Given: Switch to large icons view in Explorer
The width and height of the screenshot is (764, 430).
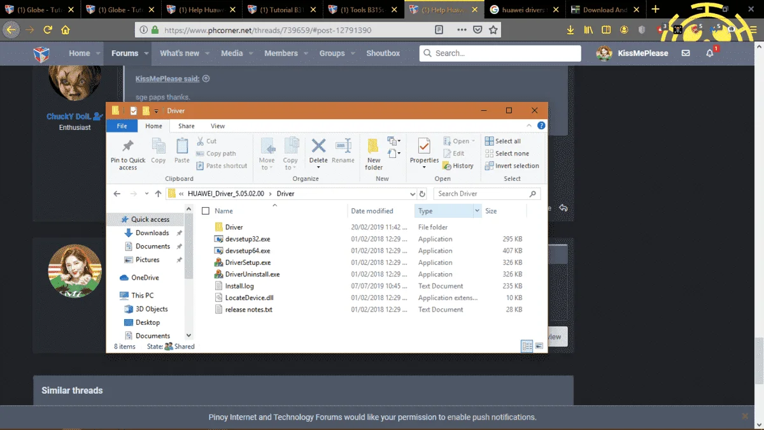Looking at the screenshot, I should (539, 347).
